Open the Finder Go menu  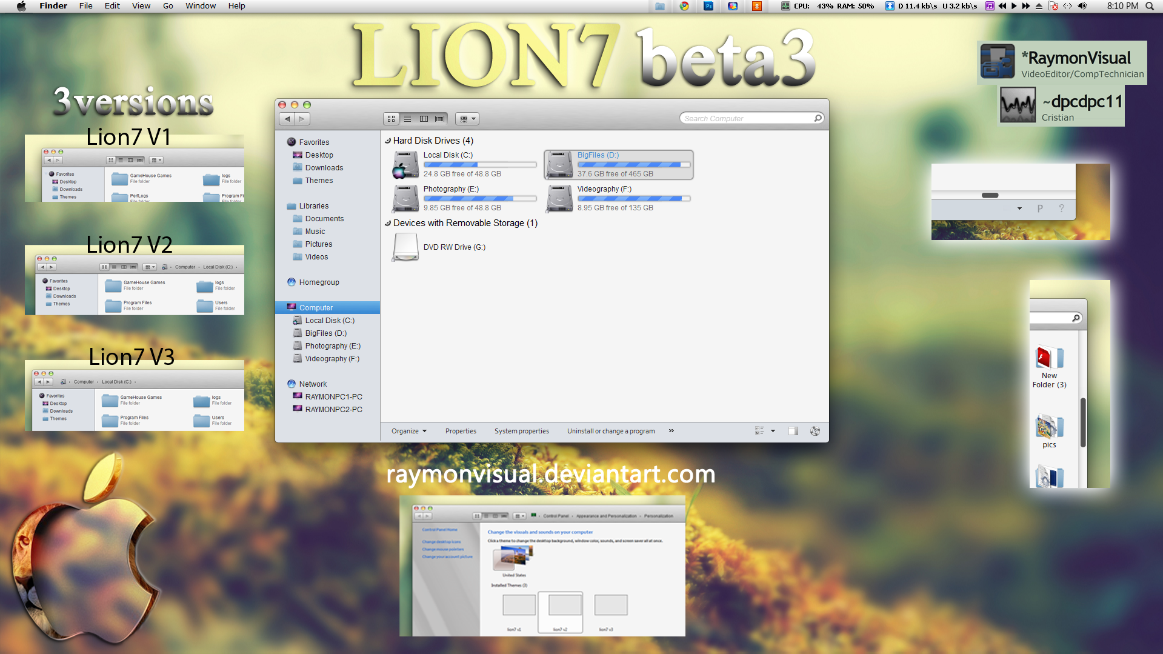[x=167, y=6]
